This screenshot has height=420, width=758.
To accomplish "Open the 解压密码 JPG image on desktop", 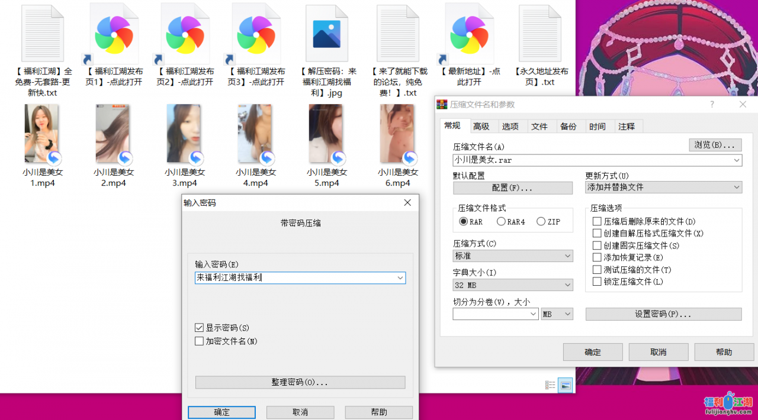I will point(326,33).
